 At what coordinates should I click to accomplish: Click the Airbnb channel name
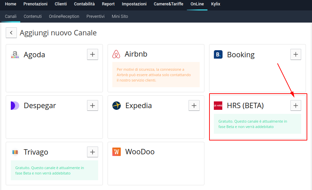[x=136, y=54]
